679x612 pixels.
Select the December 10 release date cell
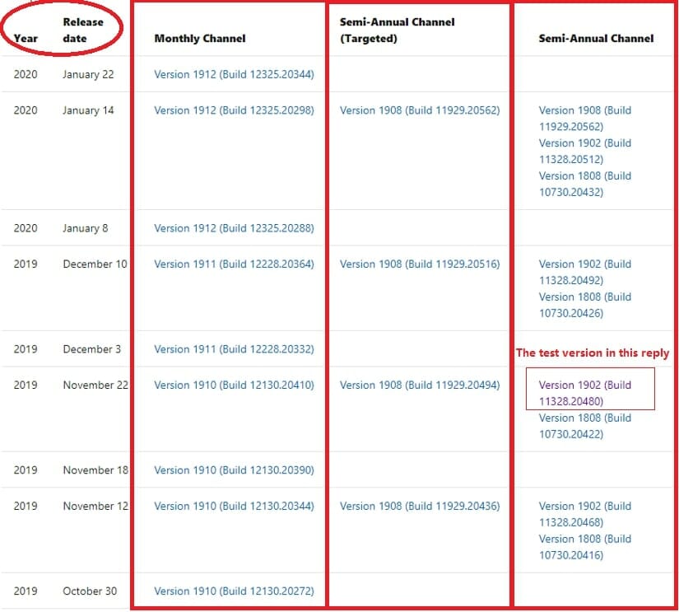[95, 264]
